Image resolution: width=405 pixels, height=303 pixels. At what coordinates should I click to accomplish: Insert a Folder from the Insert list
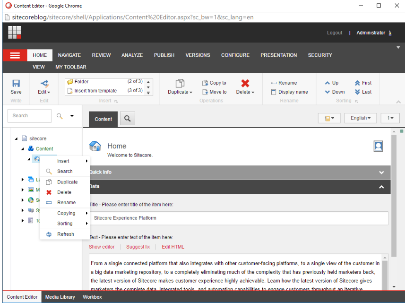tap(105, 82)
